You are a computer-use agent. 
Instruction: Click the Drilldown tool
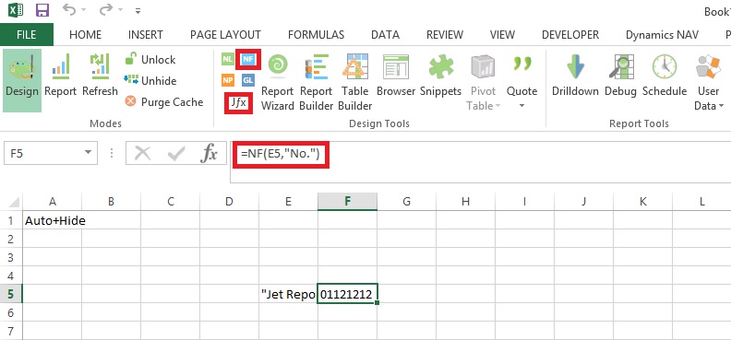pyautogui.click(x=575, y=75)
